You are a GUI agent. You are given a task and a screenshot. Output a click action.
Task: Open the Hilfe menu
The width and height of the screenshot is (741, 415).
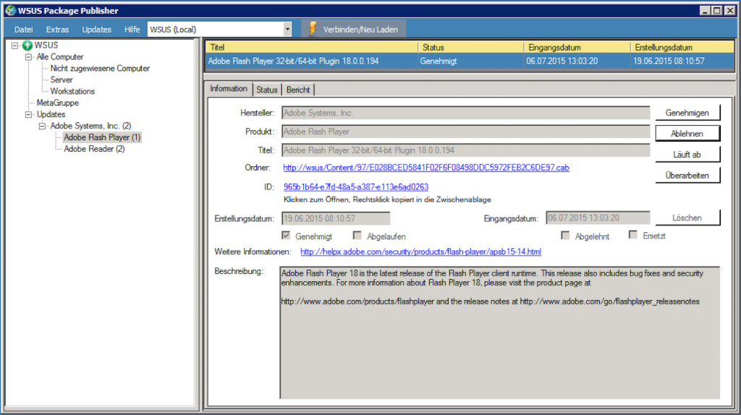(x=132, y=29)
